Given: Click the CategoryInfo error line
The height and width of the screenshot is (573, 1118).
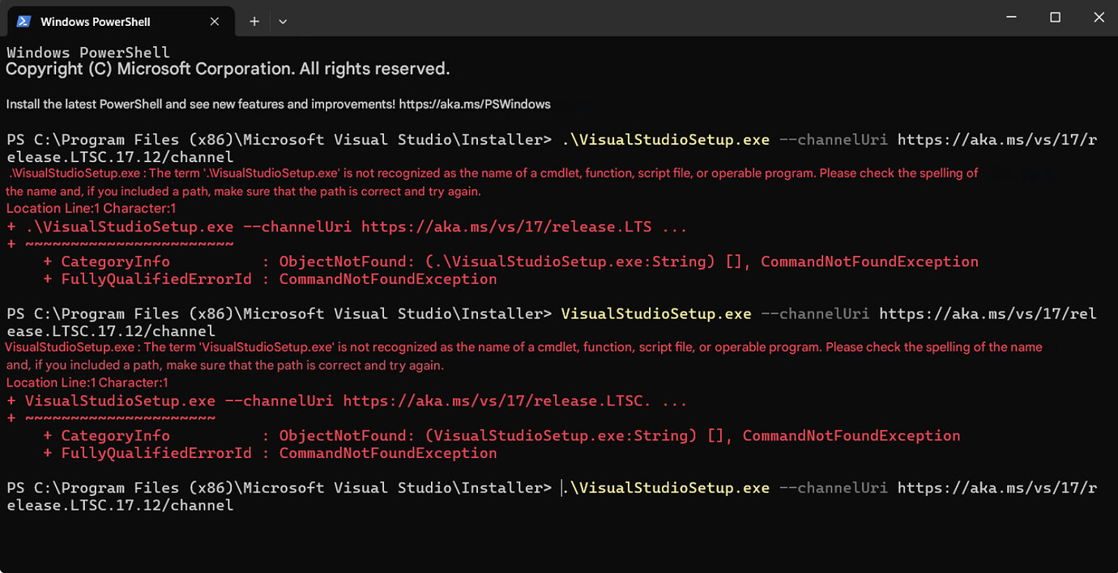Looking at the screenshot, I should (115, 261).
